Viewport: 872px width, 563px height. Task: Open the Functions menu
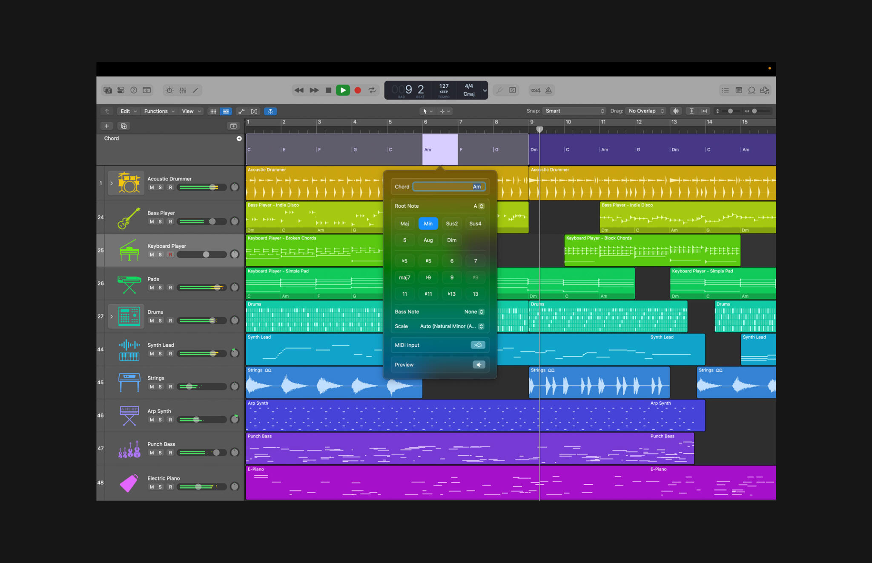tap(158, 111)
